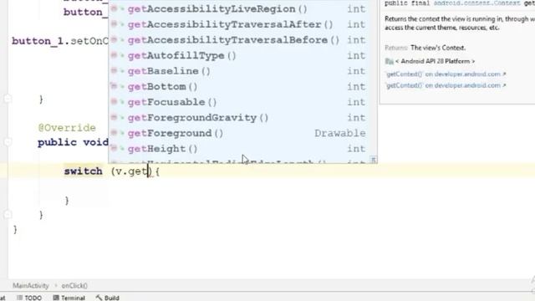The height and width of the screenshot is (301, 535).
Task: Click android.content.Context type link in documentation
Action: click(477, 3)
